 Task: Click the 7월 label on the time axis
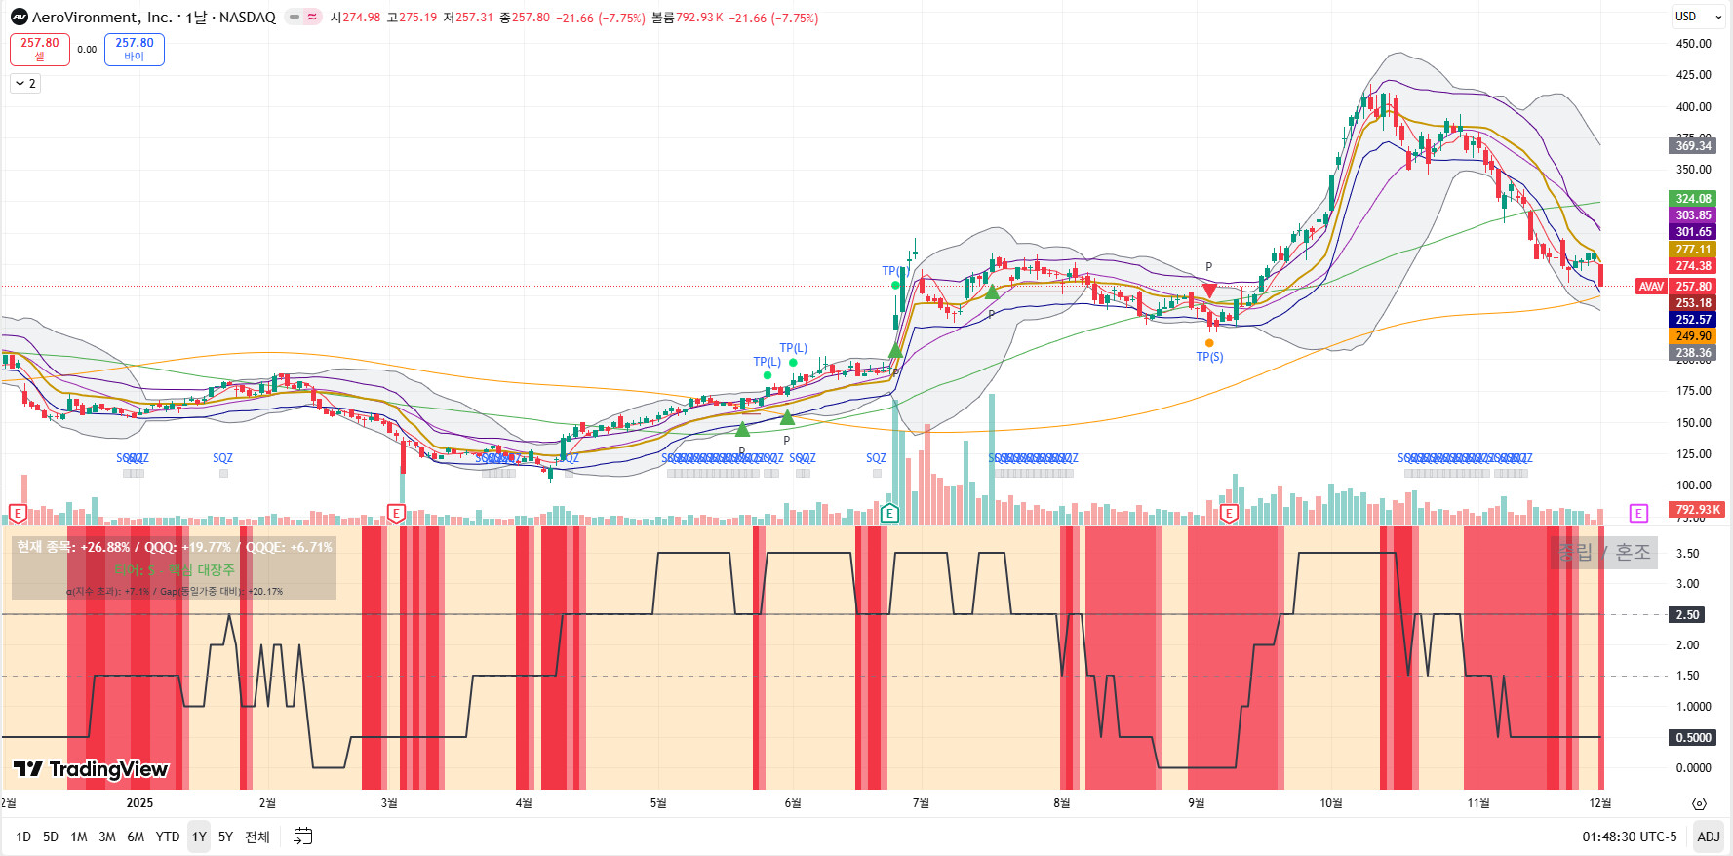coord(921,803)
